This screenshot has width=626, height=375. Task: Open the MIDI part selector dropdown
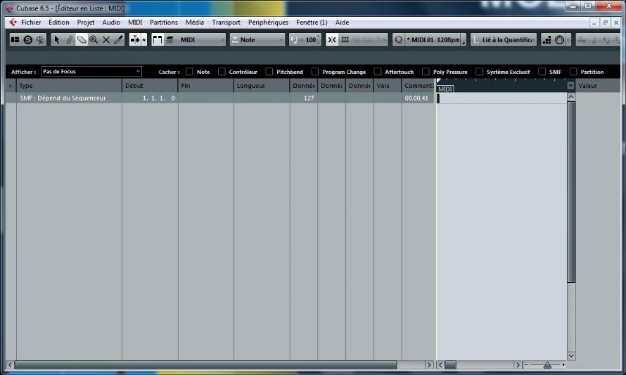pyautogui.click(x=202, y=39)
